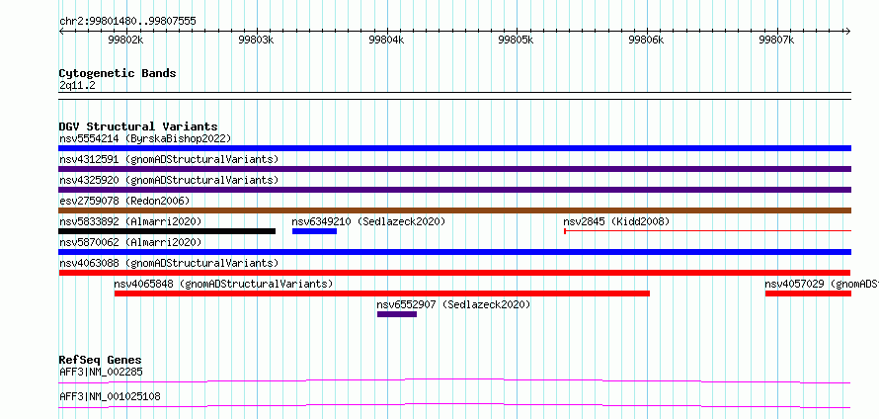Select the nsv4325920 gnomAD variant label
The width and height of the screenshot is (879, 419).
pos(169,180)
